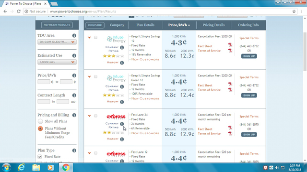307x172 pixels.
Task: Bookmark this page with the star icon
Action: 294,11
